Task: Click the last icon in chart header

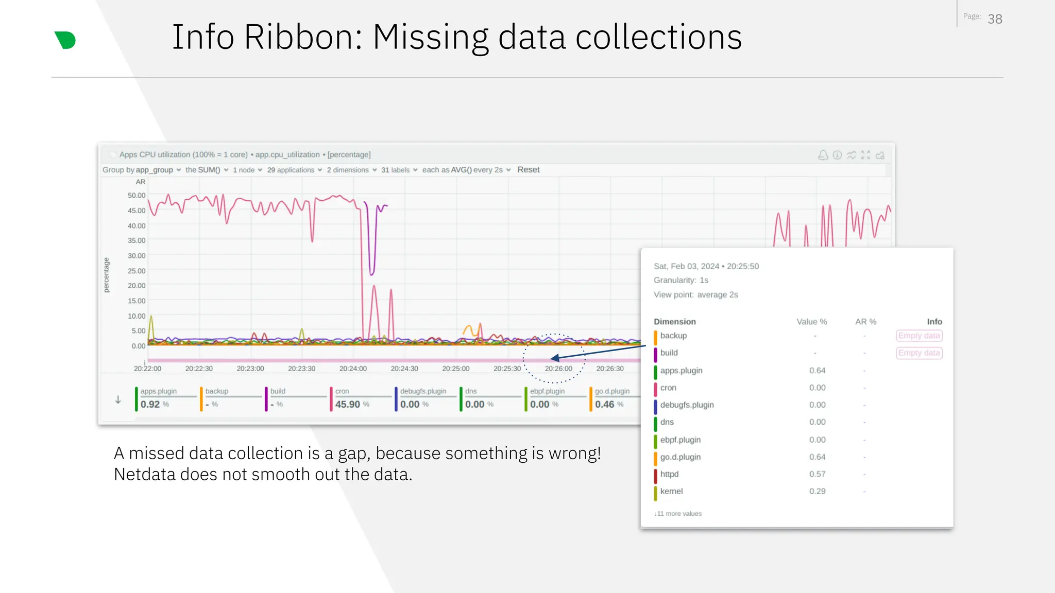Action: [880, 155]
